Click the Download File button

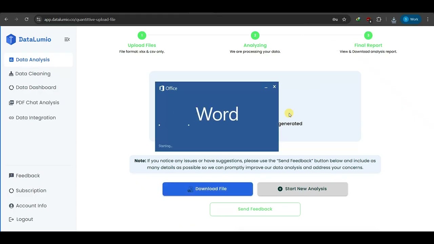coord(208,189)
